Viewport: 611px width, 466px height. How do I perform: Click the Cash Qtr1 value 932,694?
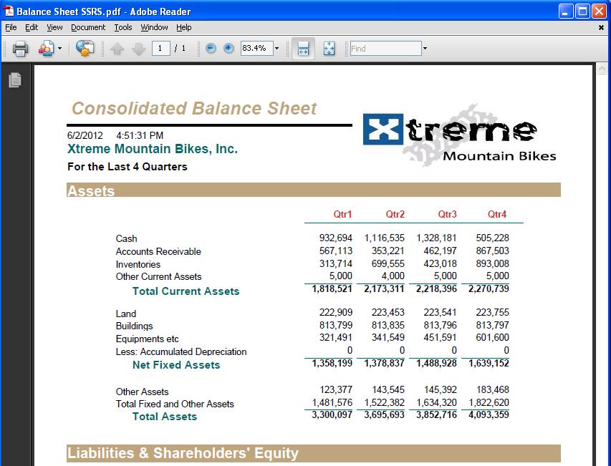tap(336, 238)
